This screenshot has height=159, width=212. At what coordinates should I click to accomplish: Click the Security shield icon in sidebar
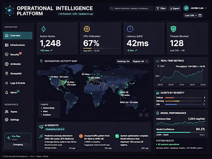click(7, 54)
